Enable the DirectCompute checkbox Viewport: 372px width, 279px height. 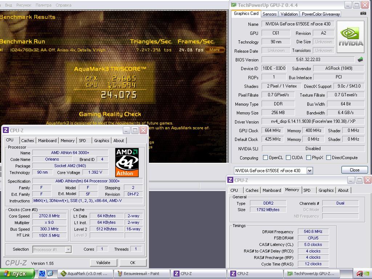328,158
